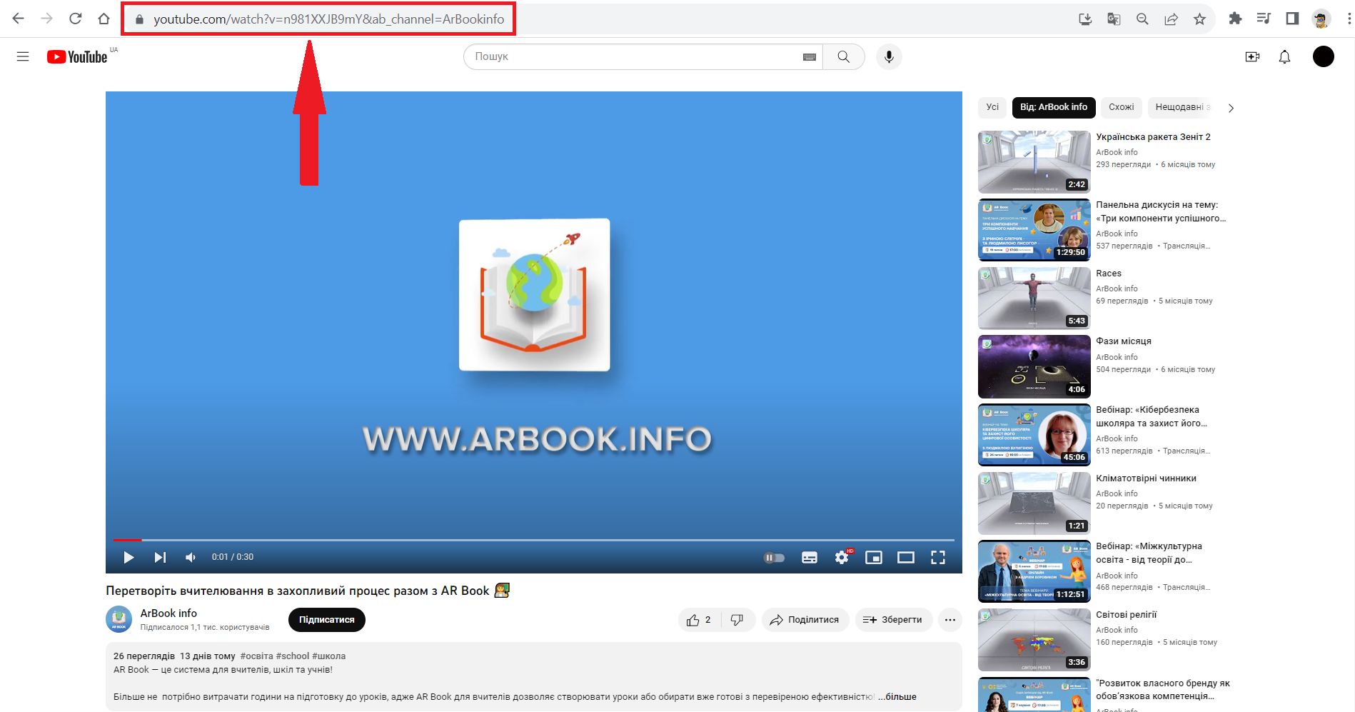This screenshot has width=1355, height=712.
Task: Open the YouTube hamburger guide menu
Action: pos(23,56)
